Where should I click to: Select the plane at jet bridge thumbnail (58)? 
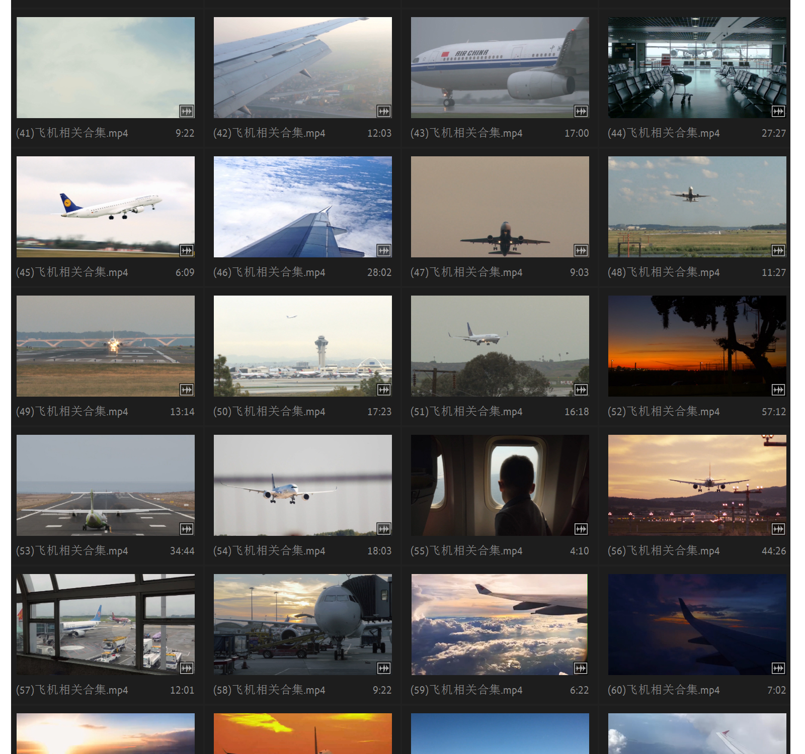(x=303, y=625)
